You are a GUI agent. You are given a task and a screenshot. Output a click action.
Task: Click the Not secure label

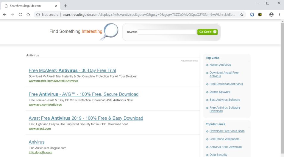click(x=50, y=15)
